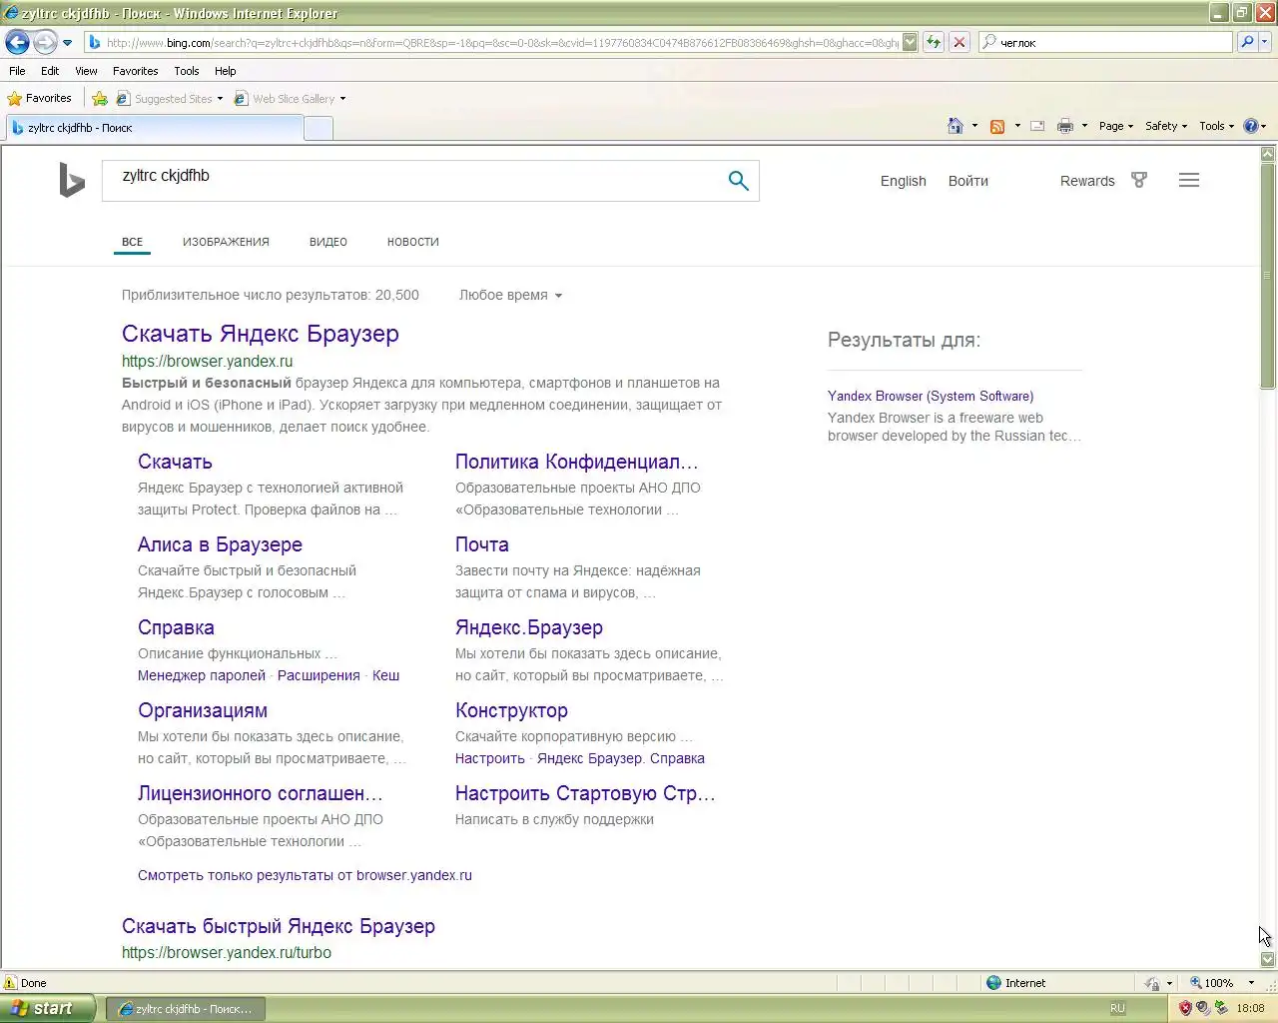Open the 'Алиса в Браузере' sublink
This screenshot has width=1278, height=1023.
click(220, 544)
